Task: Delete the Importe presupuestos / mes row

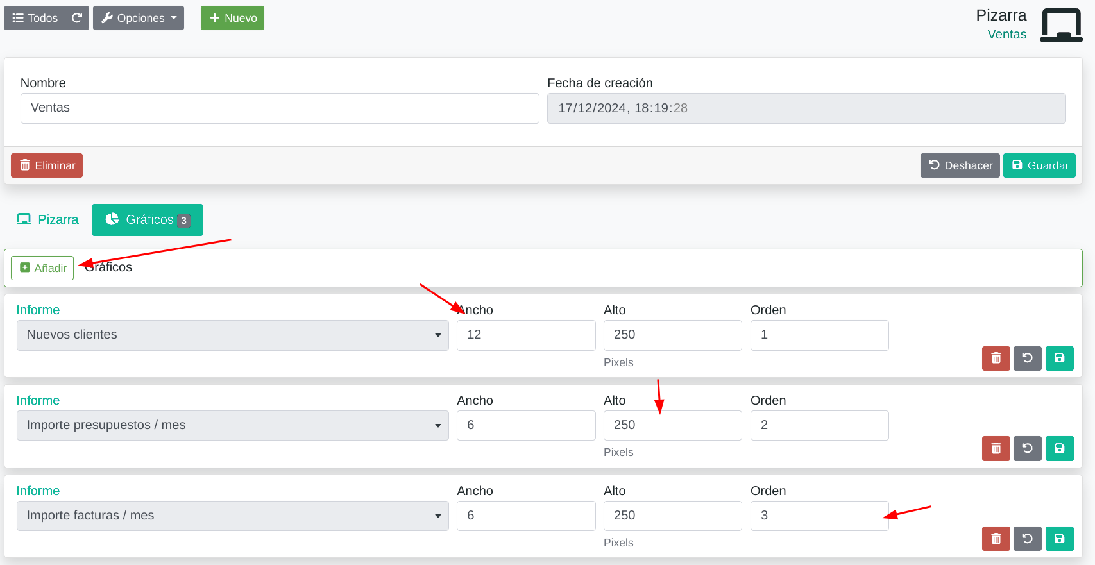Action: coord(996,449)
